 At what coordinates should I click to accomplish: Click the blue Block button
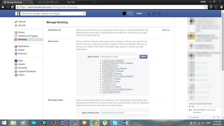click(x=143, y=57)
